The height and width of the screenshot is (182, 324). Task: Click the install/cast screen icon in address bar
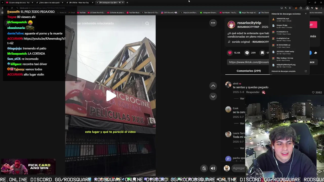pyautogui.click(x=281, y=8)
